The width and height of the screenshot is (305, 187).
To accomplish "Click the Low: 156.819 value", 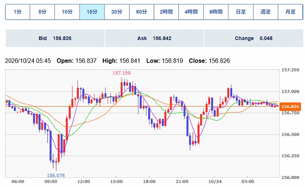I will [x=165, y=61].
